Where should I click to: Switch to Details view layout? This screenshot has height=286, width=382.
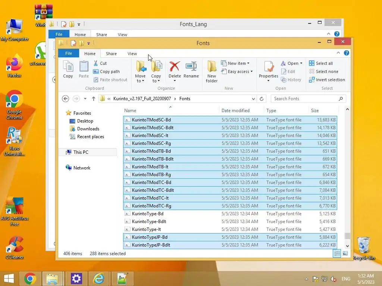tap(337, 254)
